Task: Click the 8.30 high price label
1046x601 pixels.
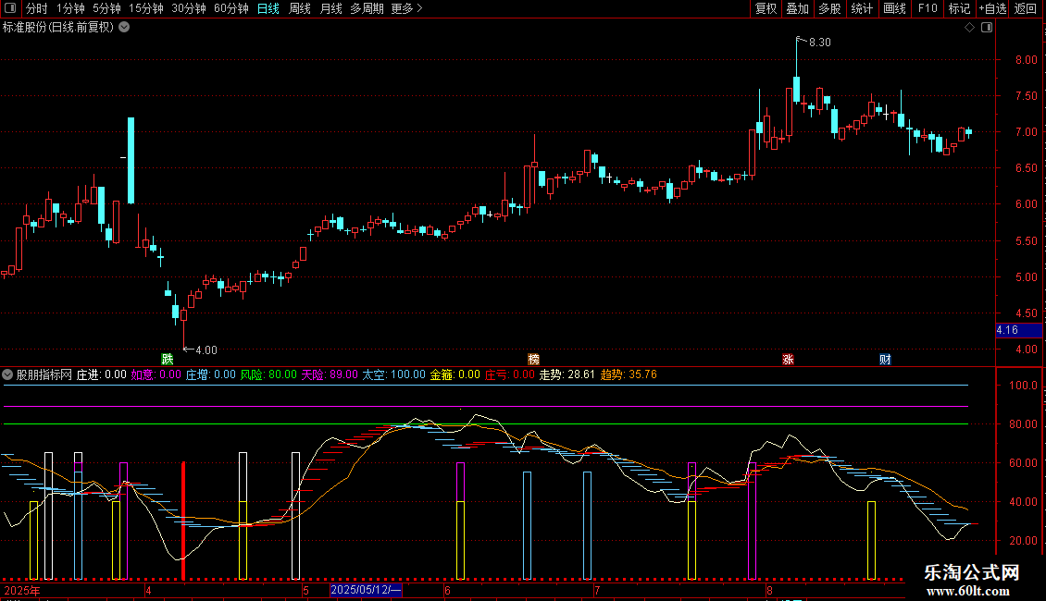Action: [820, 43]
